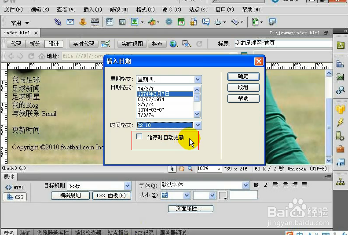348x235 pixels.
Task: Toggle justify alignment in Properties
Action: [x=304, y=185]
